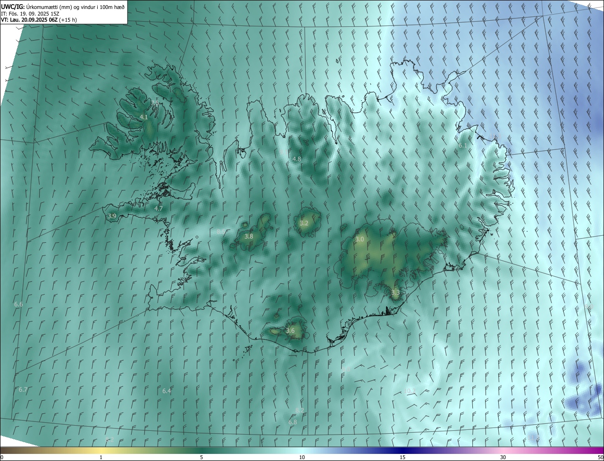Click the 1 tick on the colour scale
The height and width of the screenshot is (461, 604).
[x=101, y=457]
